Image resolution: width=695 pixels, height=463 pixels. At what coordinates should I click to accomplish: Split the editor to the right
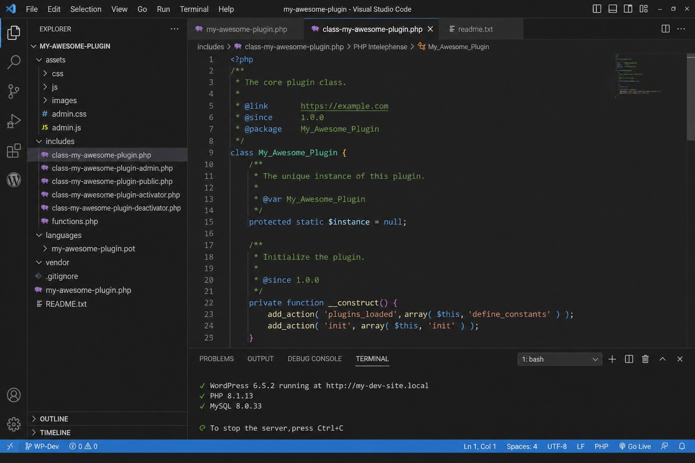click(666, 29)
